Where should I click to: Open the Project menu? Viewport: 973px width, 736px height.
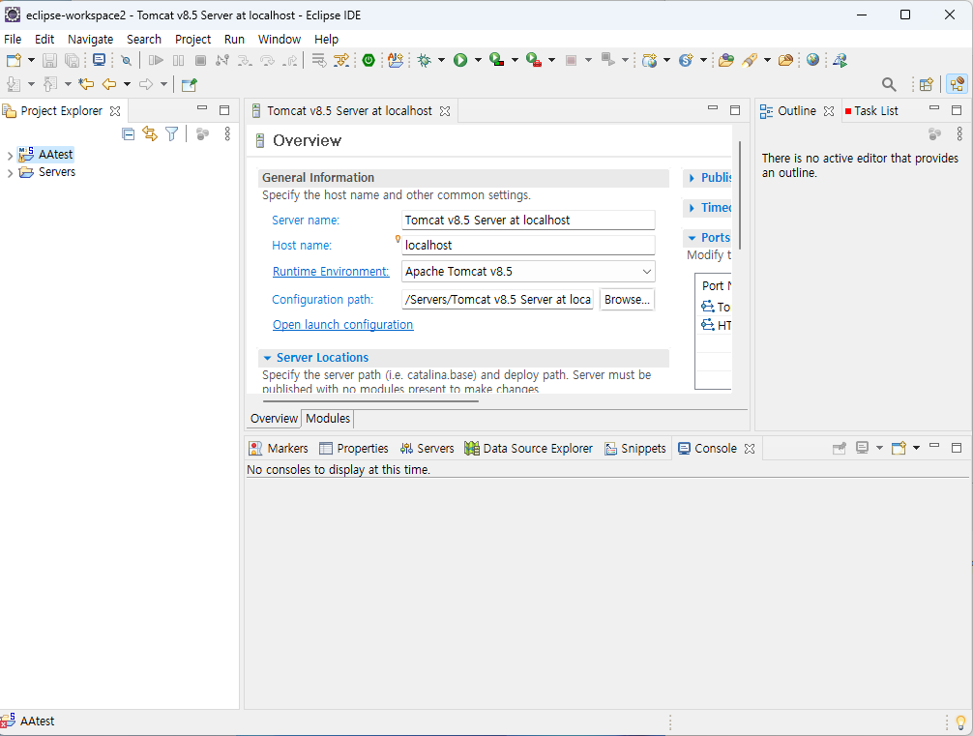coord(193,39)
